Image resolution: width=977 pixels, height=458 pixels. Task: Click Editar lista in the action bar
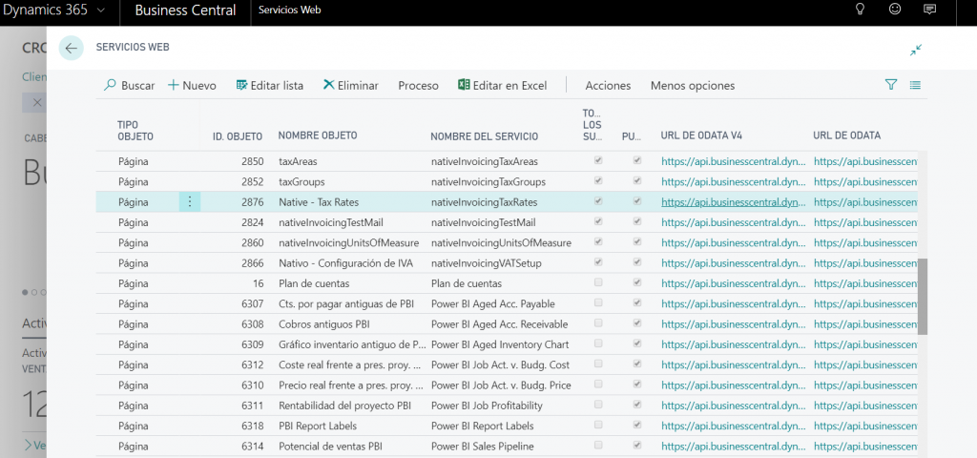(269, 85)
